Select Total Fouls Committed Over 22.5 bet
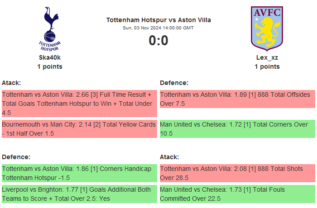 click(x=237, y=194)
